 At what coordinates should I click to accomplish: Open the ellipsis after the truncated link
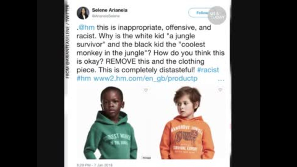pyautogui.click(x=221, y=80)
